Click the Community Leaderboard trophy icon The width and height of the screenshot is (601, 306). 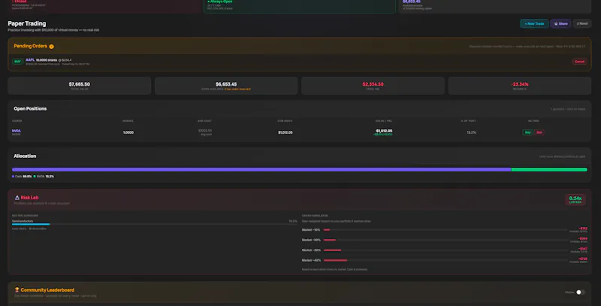(17, 290)
